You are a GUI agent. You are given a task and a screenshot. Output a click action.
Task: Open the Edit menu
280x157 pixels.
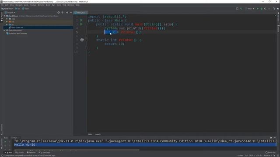pos(7,5)
